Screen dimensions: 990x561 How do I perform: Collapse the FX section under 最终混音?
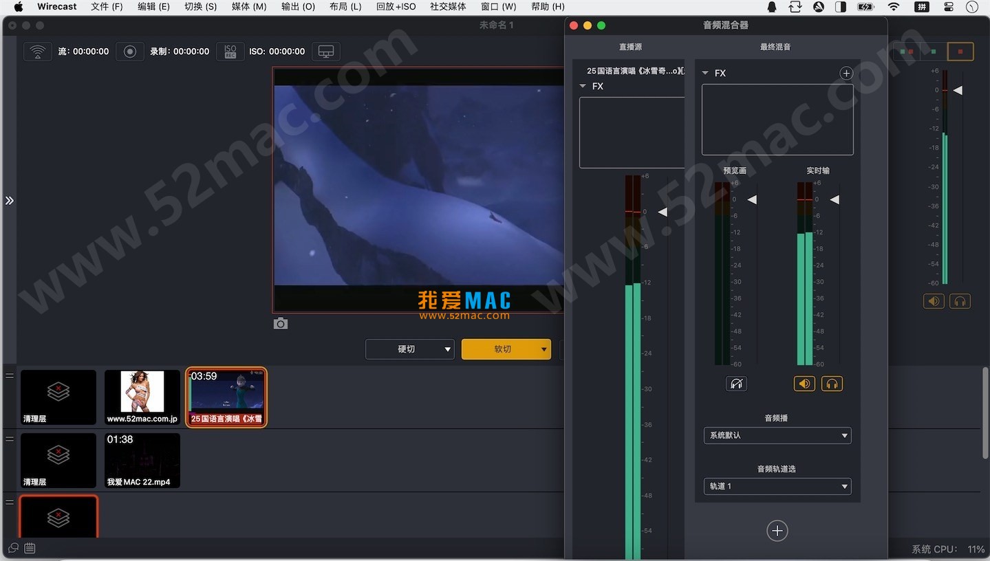[705, 73]
